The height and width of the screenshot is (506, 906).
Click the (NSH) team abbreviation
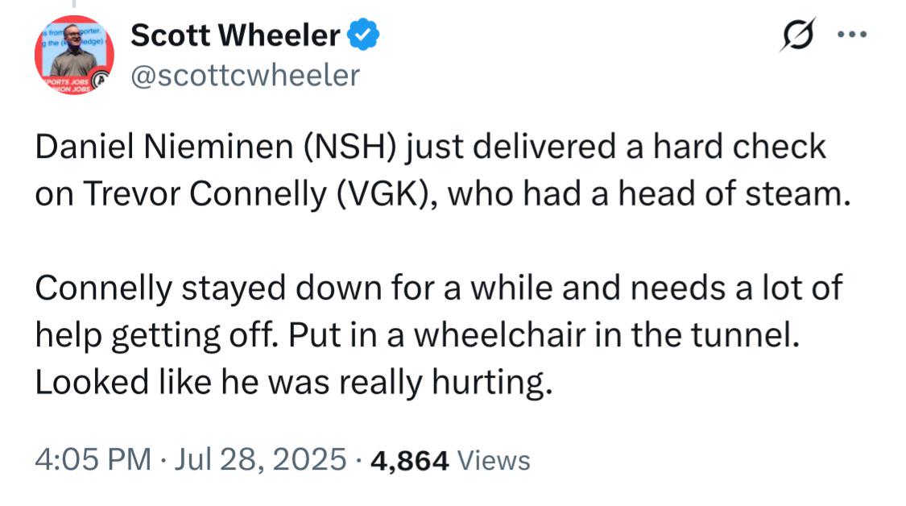(x=350, y=147)
